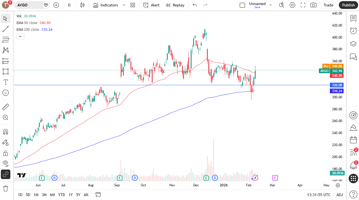
Task: Toggle the ADJ adjusted data setting
Action: tap(340, 195)
